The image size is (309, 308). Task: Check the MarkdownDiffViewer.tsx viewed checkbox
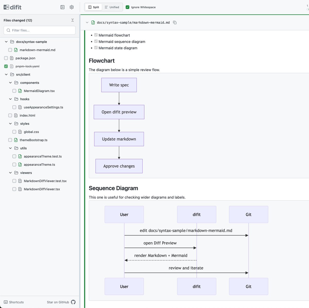(14, 189)
